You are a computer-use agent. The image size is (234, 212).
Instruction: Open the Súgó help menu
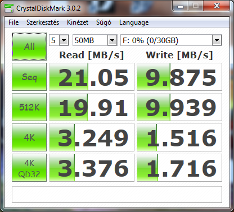[103, 22]
